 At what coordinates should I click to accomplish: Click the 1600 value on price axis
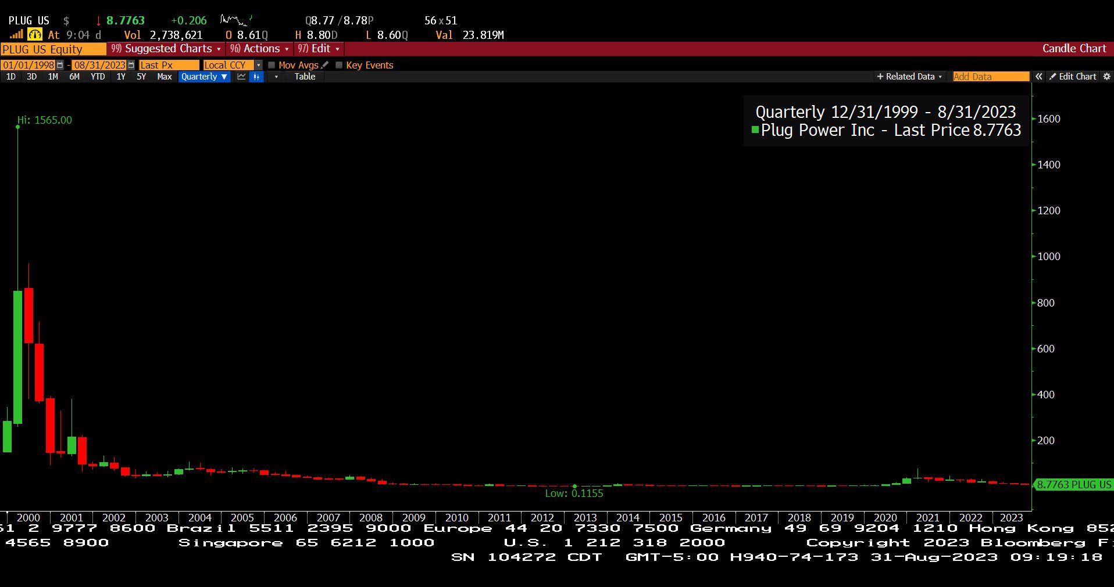tap(1049, 119)
